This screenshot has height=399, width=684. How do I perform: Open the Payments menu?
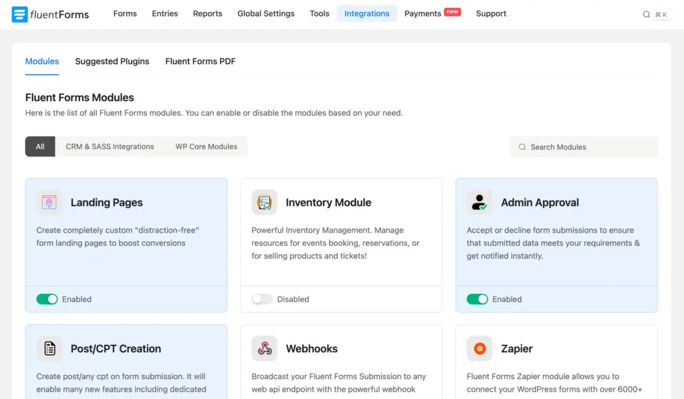coord(423,13)
